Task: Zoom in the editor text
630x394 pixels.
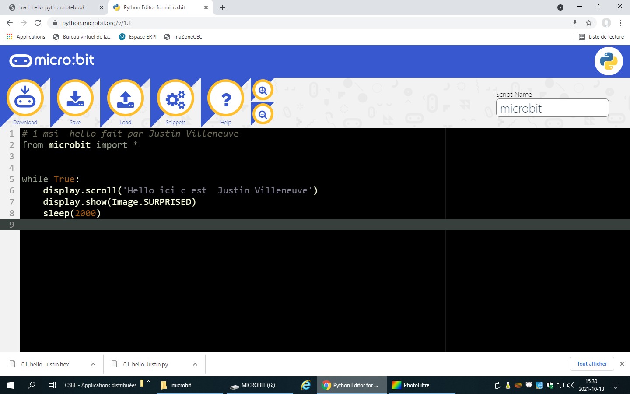Action: point(263,91)
